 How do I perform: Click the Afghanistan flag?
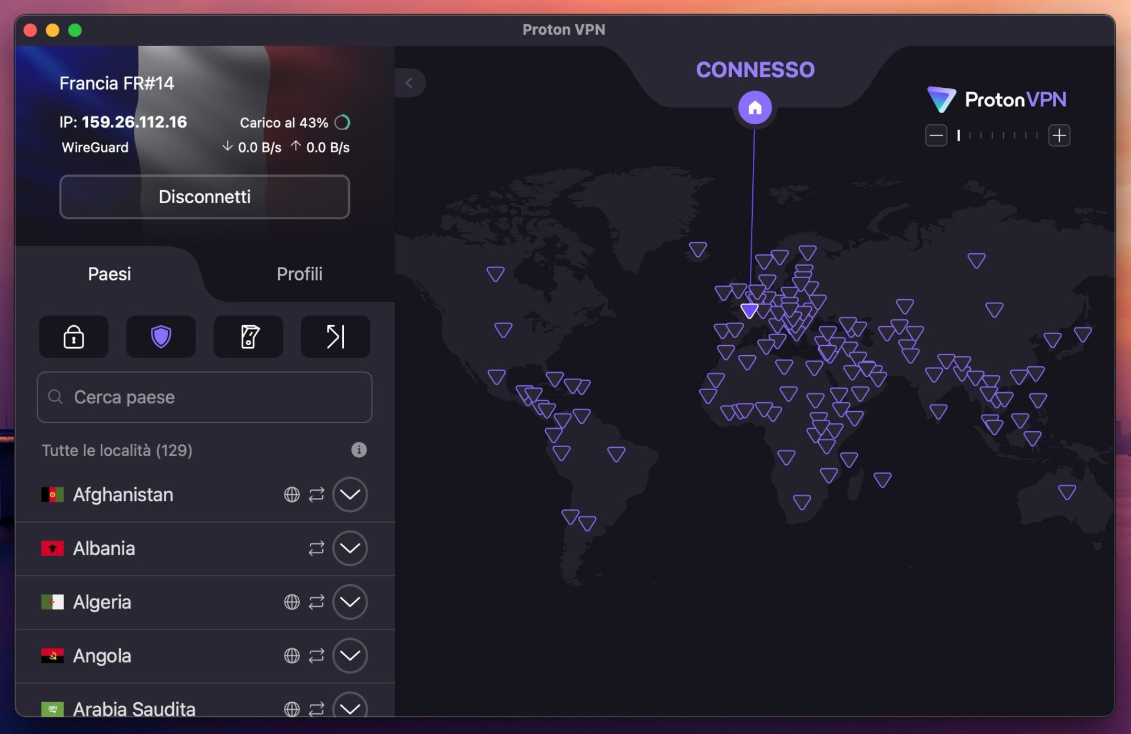[x=52, y=494]
